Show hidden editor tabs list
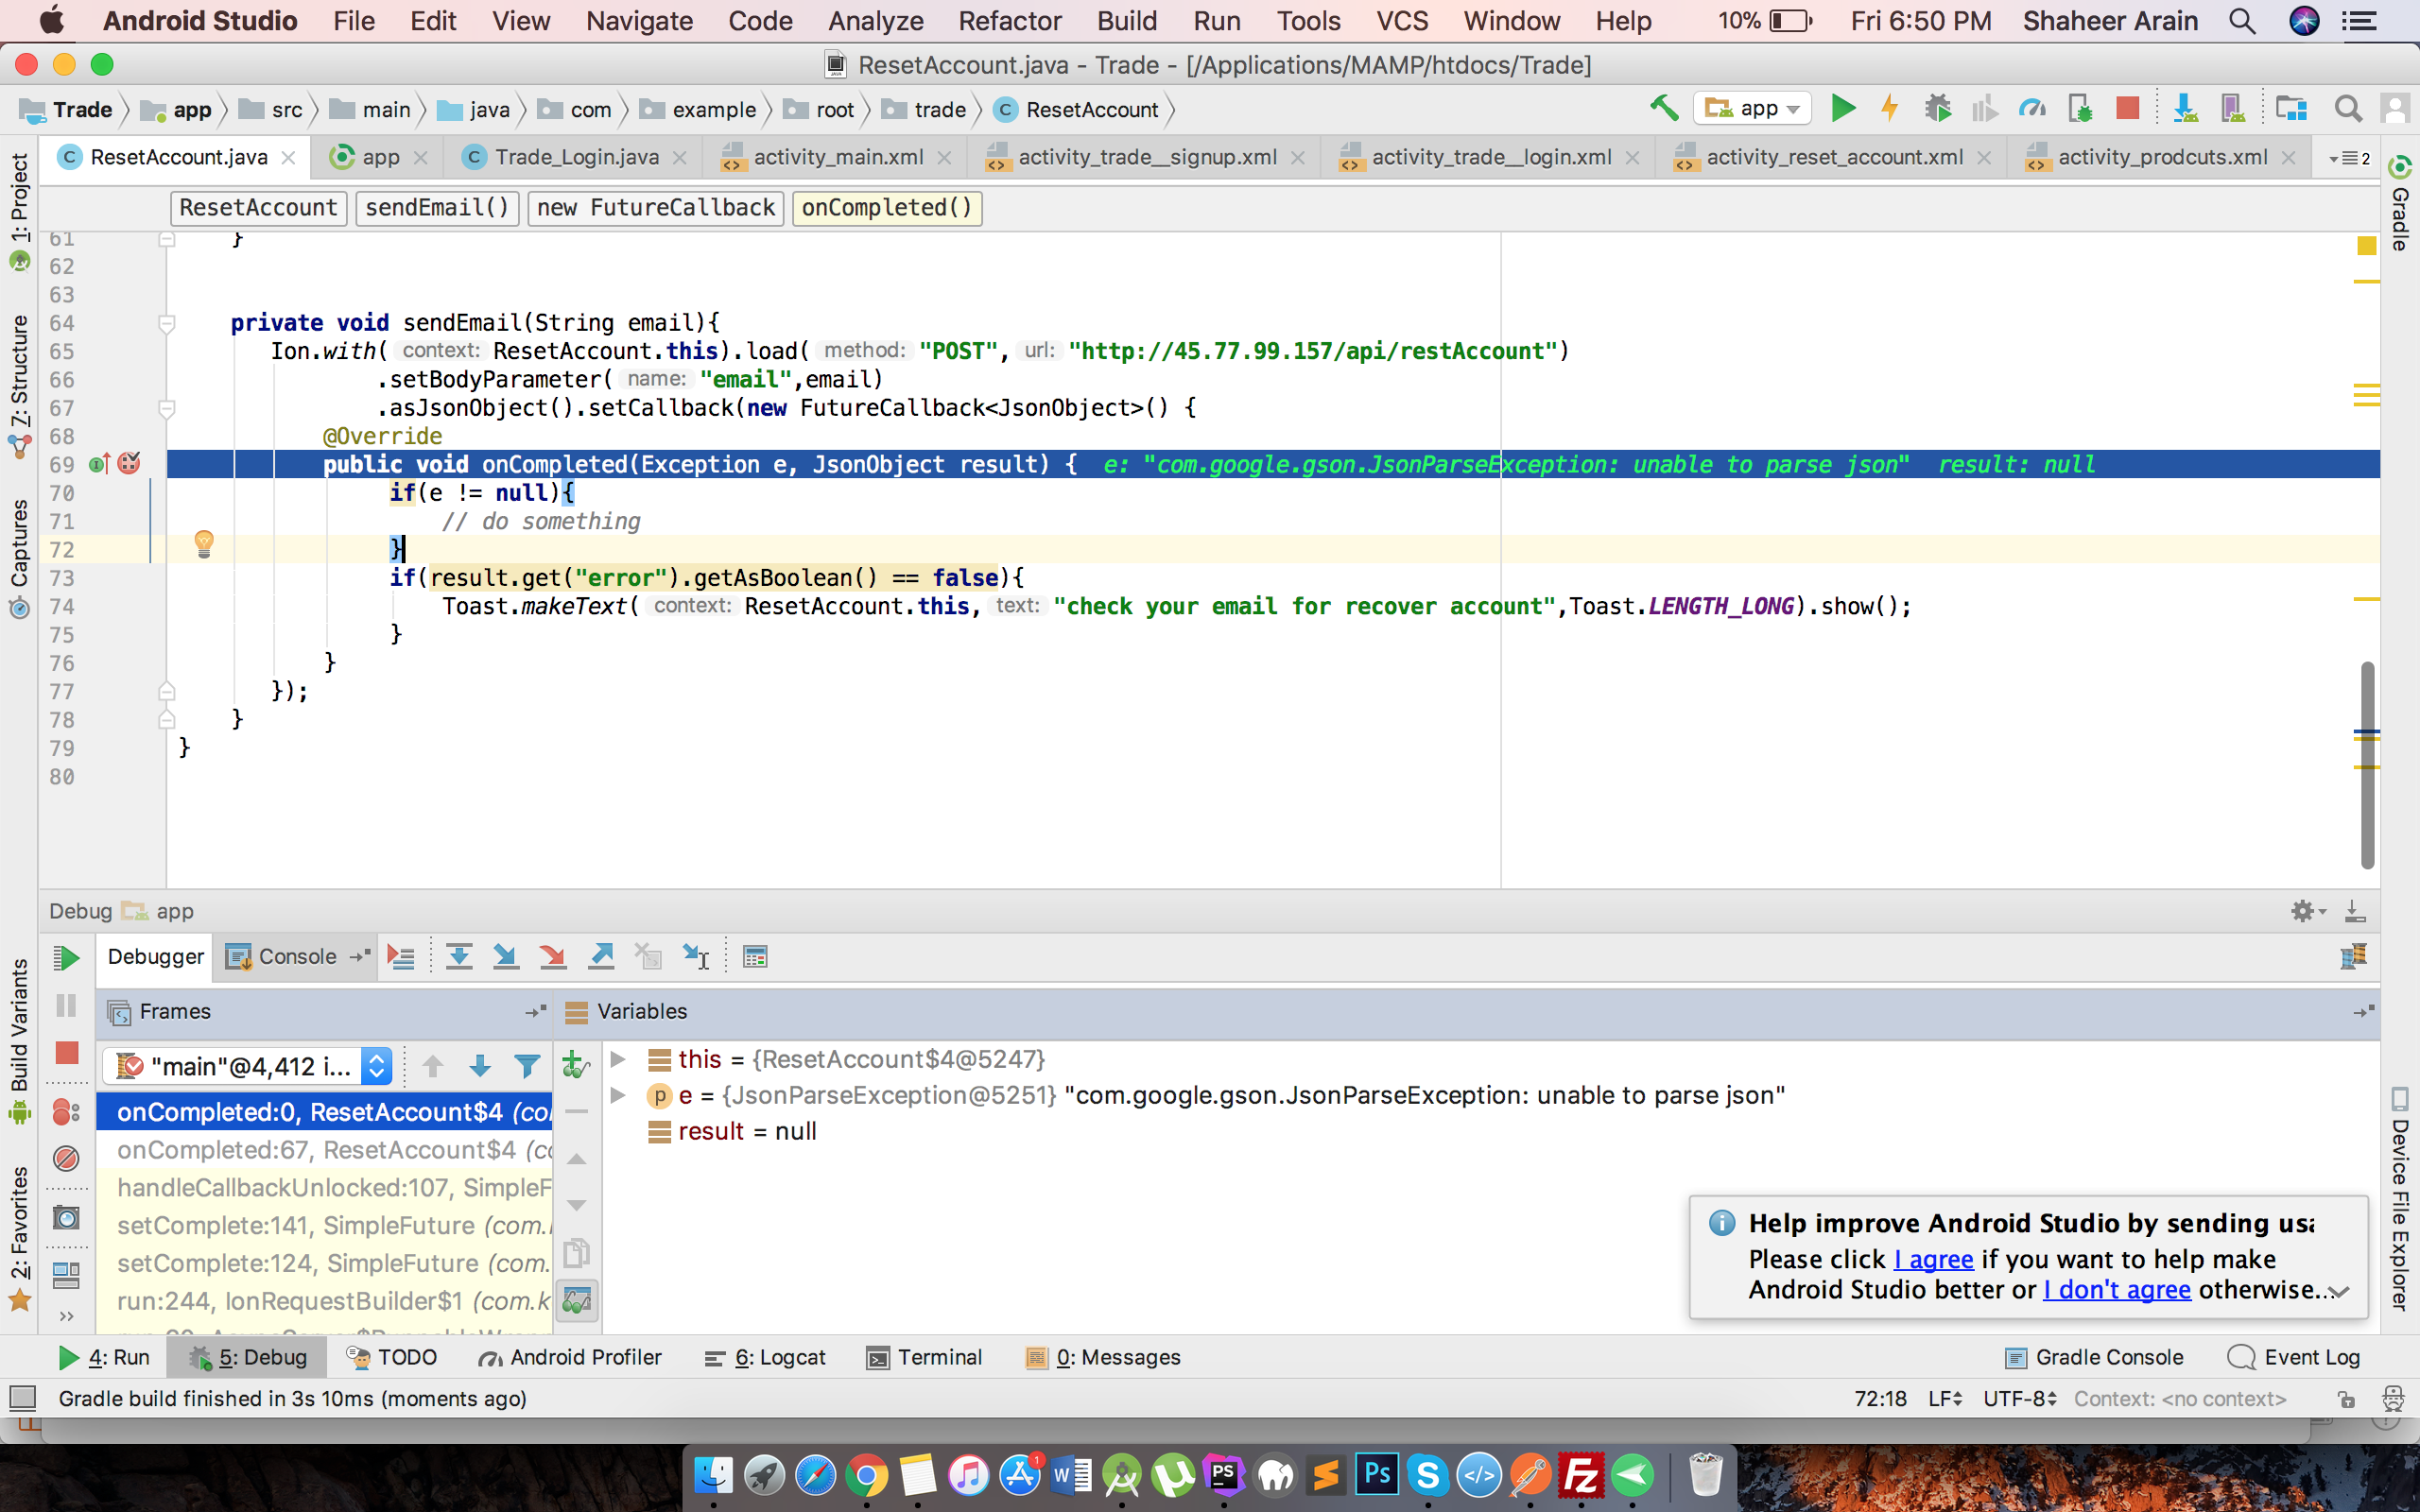 coord(2349,158)
